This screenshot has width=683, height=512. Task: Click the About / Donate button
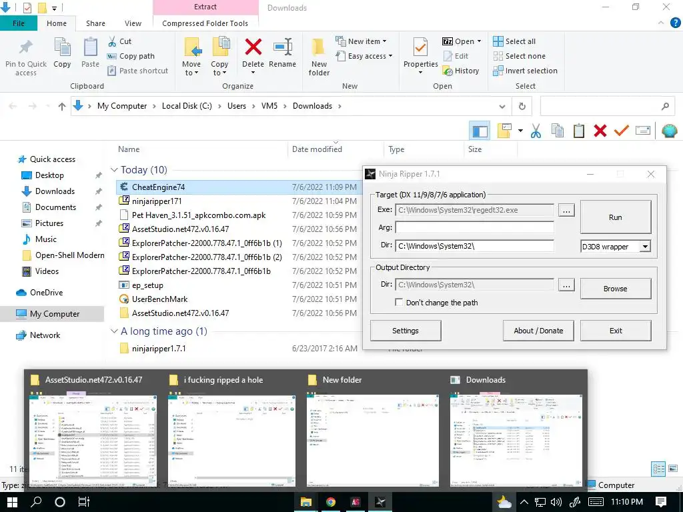[538, 331]
